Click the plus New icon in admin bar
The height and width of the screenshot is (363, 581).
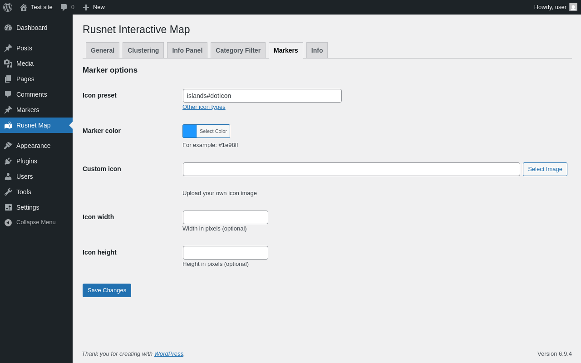[86, 7]
